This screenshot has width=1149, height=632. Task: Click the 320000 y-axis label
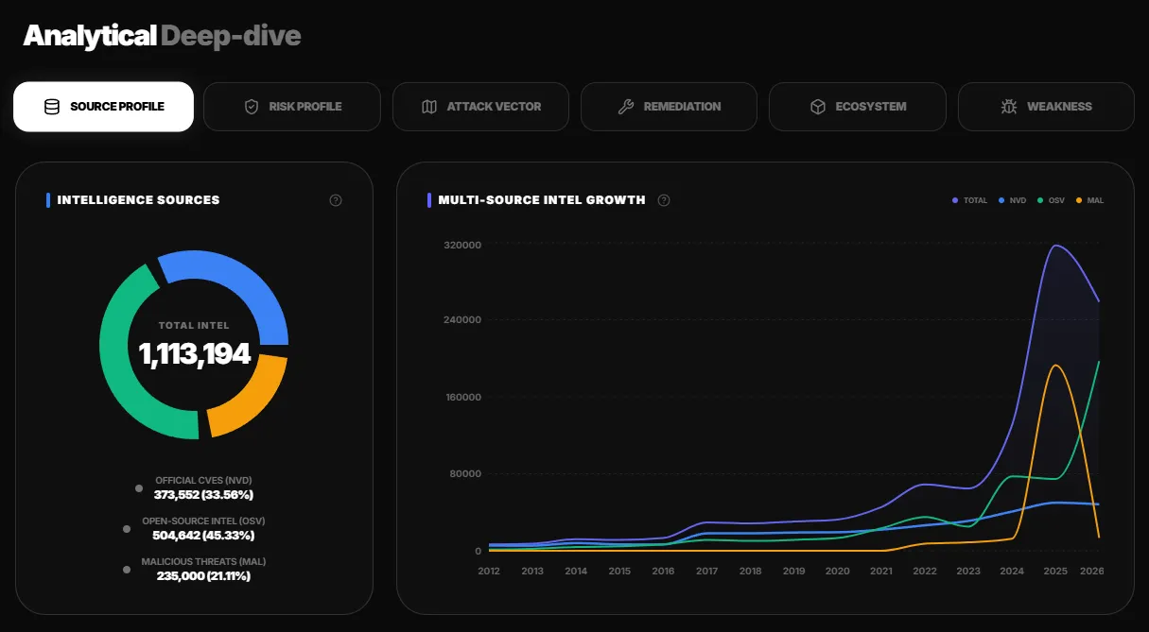pyautogui.click(x=463, y=246)
